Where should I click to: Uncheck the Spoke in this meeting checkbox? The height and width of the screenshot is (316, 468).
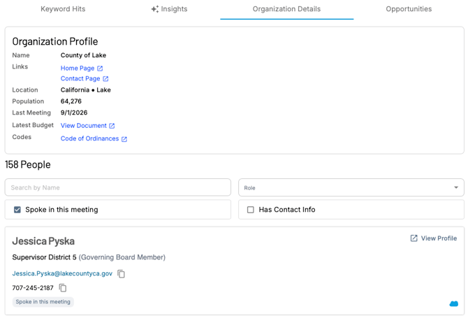pyautogui.click(x=17, y=210)
